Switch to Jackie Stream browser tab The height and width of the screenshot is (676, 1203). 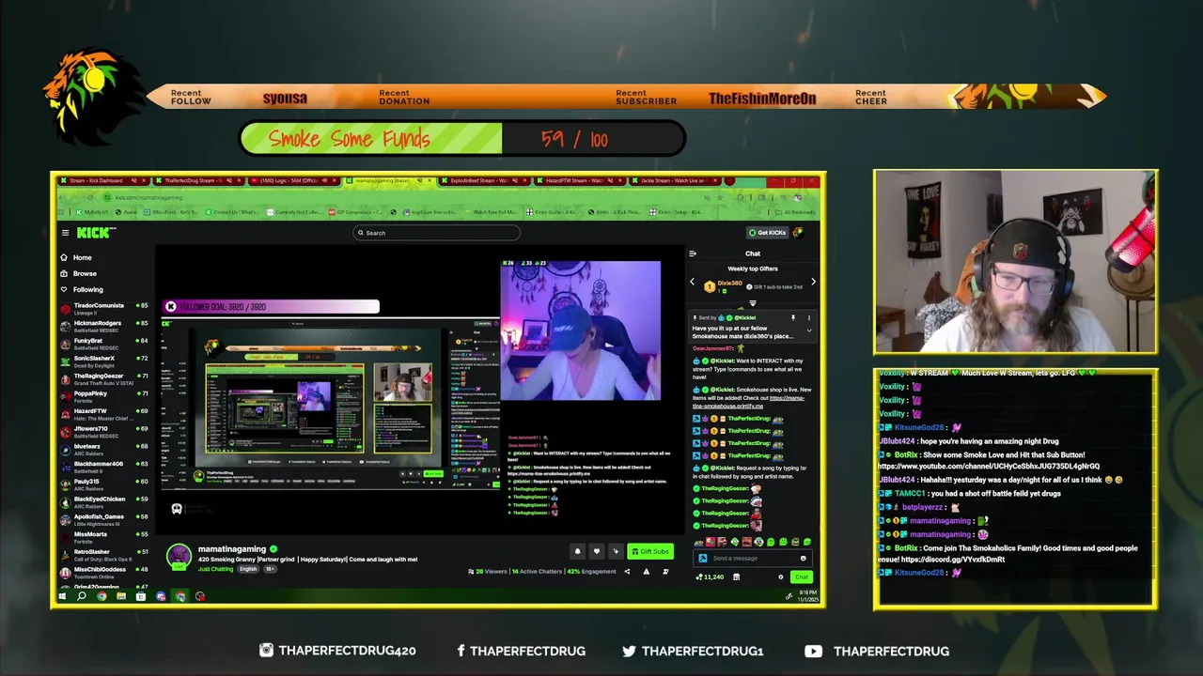click(675, 180)
